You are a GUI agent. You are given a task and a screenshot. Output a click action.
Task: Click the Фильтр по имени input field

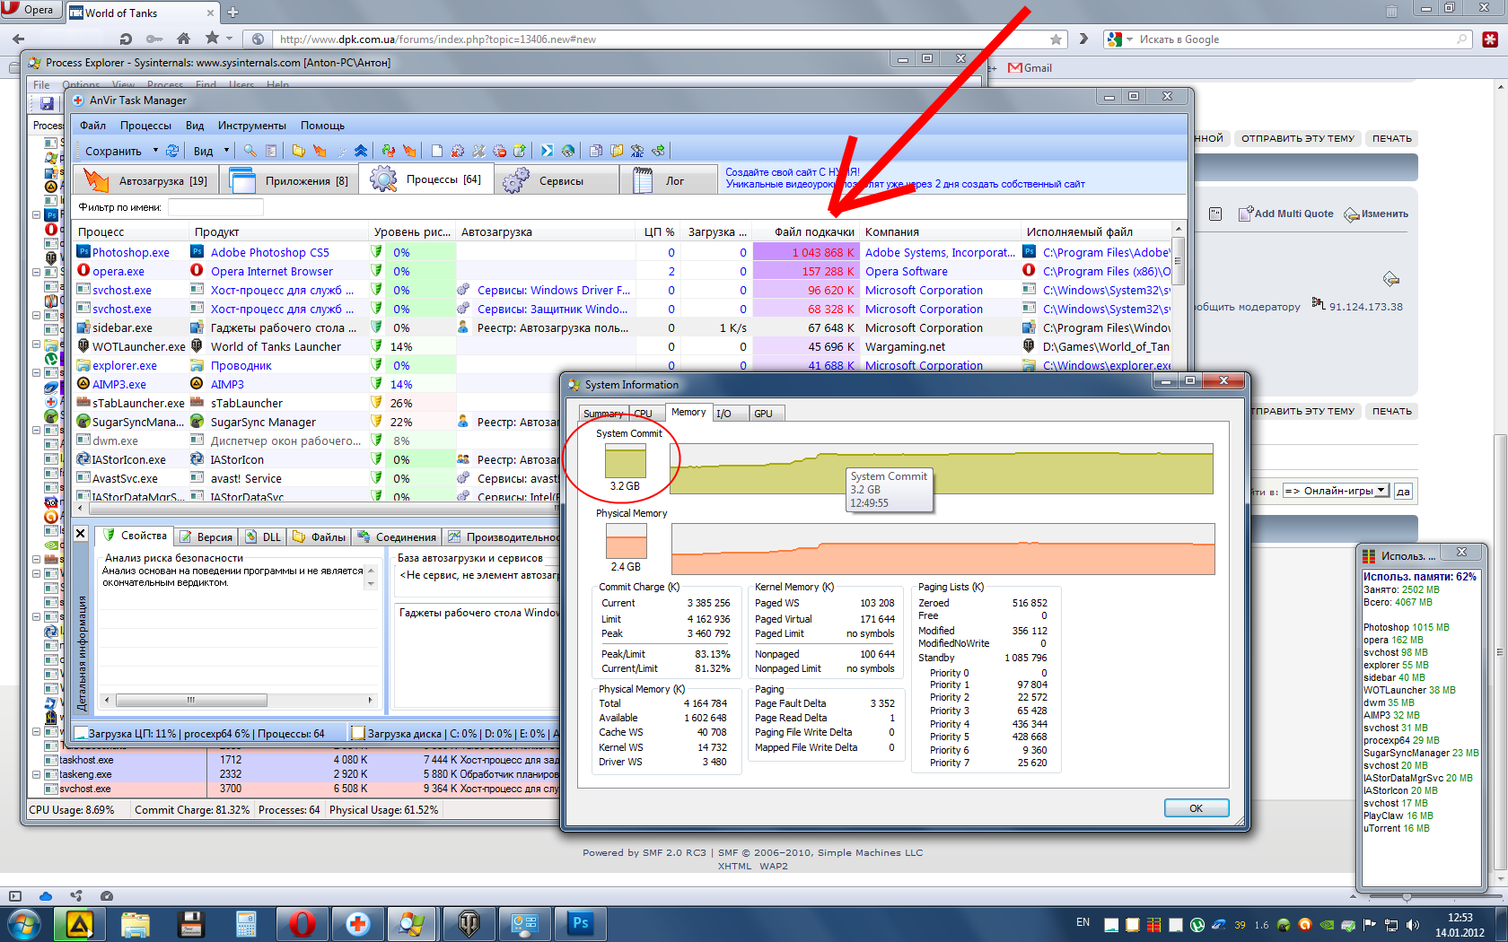215,207
